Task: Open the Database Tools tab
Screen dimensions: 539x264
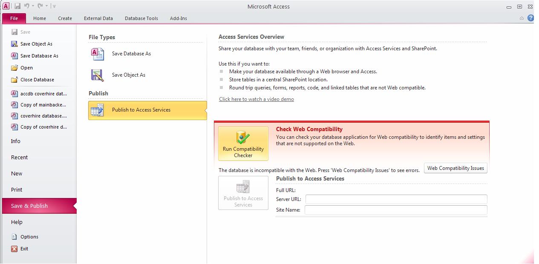Action: [x=141, y=18]
